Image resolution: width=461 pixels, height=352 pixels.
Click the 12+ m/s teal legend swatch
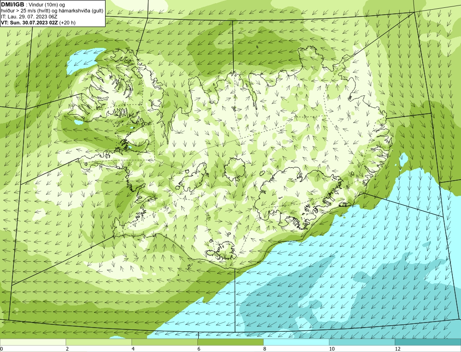pos(428,342)
